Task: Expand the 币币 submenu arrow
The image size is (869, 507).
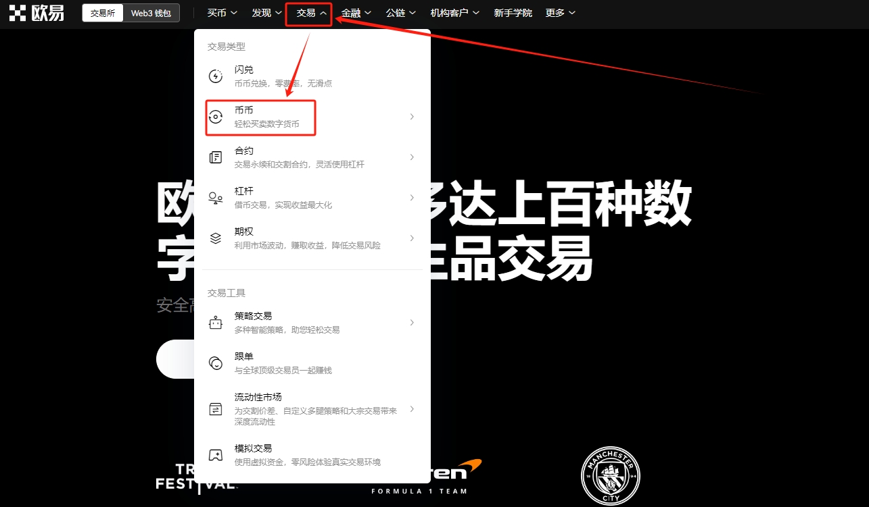Action: 412,117
